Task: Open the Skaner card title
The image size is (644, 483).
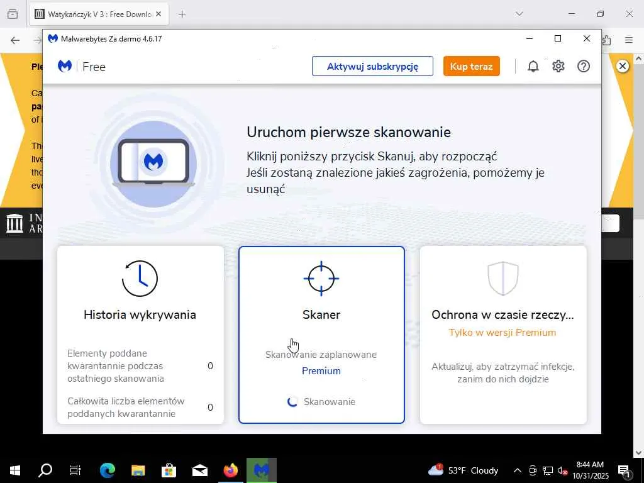Action: [x=321, y=314]
